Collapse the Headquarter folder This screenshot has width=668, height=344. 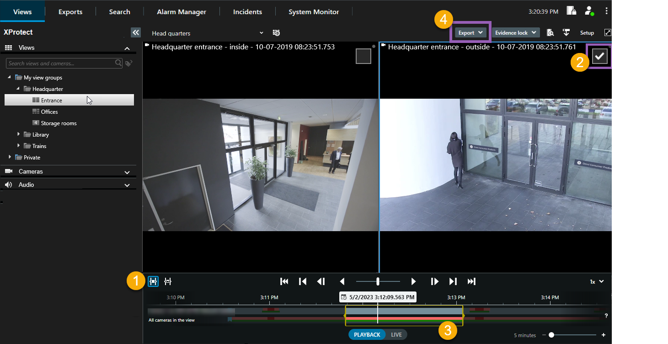18,89
